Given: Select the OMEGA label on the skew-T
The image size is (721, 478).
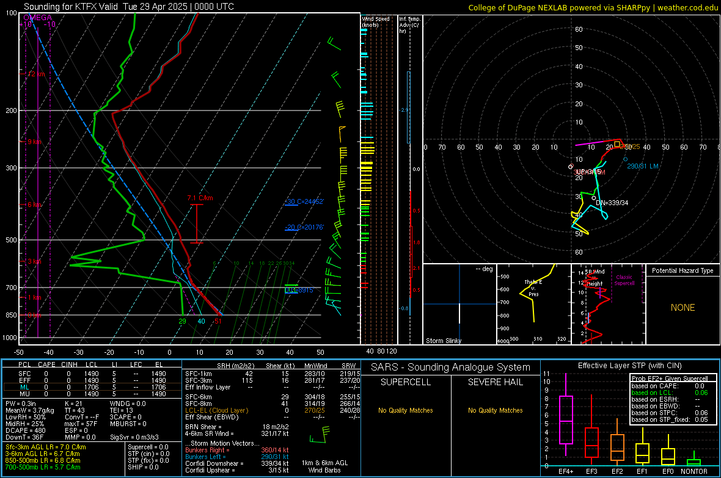Looking at the screenshot, I should pyautogui.click(x=38, y=18).
